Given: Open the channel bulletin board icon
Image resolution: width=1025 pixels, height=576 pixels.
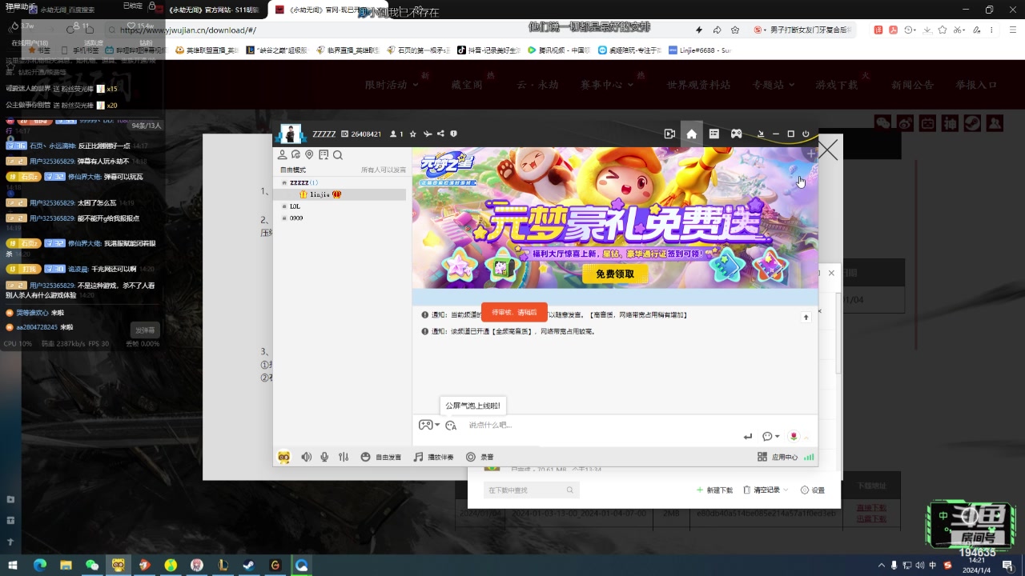Looking at the screenshot, I should [324, 155].
